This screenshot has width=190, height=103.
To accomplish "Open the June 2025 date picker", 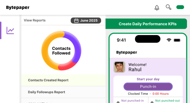I will (x=86, y=21).
